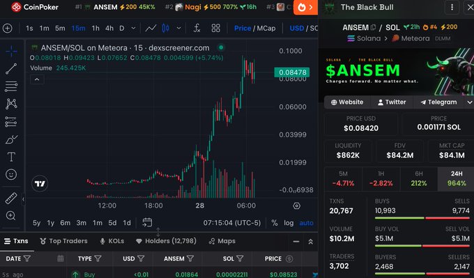
Task: Filter transactions by ANSEM amount
Action: (190, 258)
